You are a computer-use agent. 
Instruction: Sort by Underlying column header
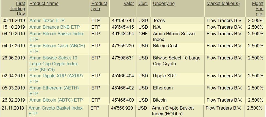pyautogui.click(x=164, y=4)
